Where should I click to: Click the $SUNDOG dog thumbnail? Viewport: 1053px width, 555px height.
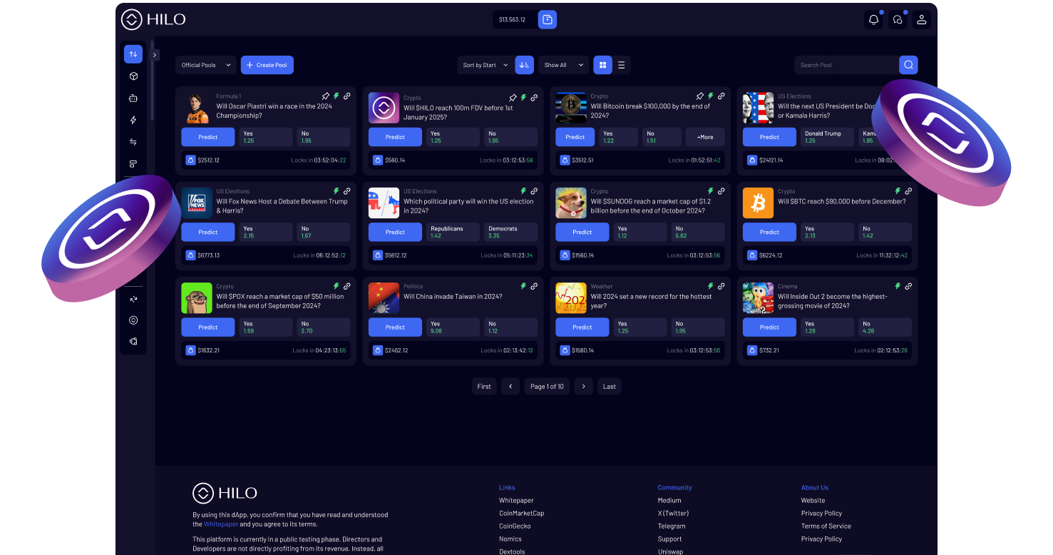point(571,203)
